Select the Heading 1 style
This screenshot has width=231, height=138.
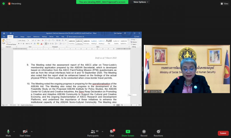[94, 42]
